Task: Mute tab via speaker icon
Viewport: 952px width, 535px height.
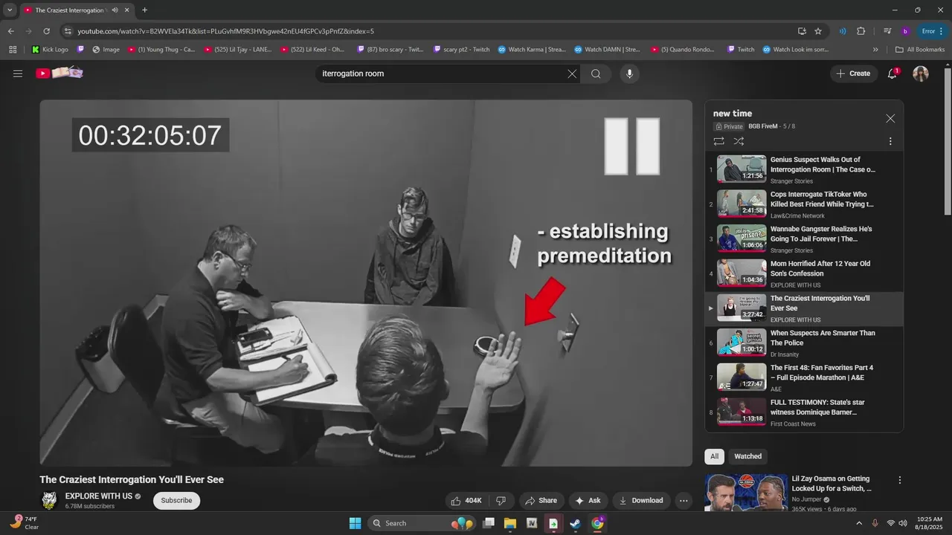Action: coord(115,10)
